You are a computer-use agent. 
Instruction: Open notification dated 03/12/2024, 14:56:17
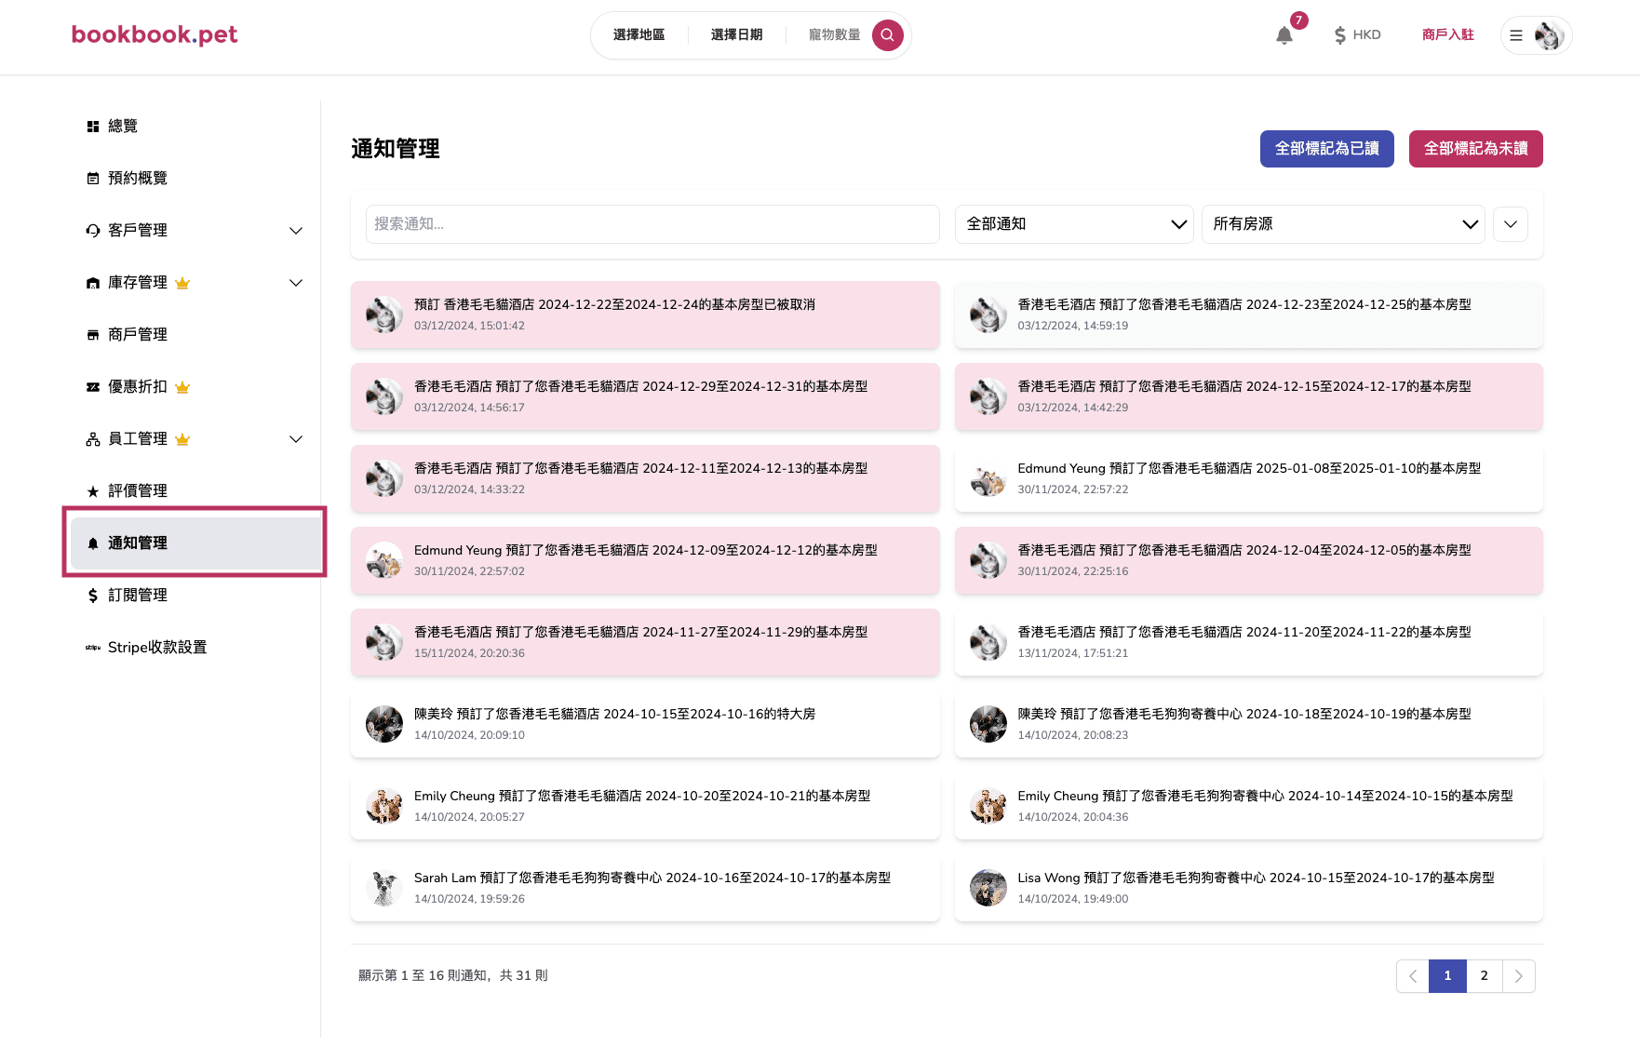(x=645, y=396)
